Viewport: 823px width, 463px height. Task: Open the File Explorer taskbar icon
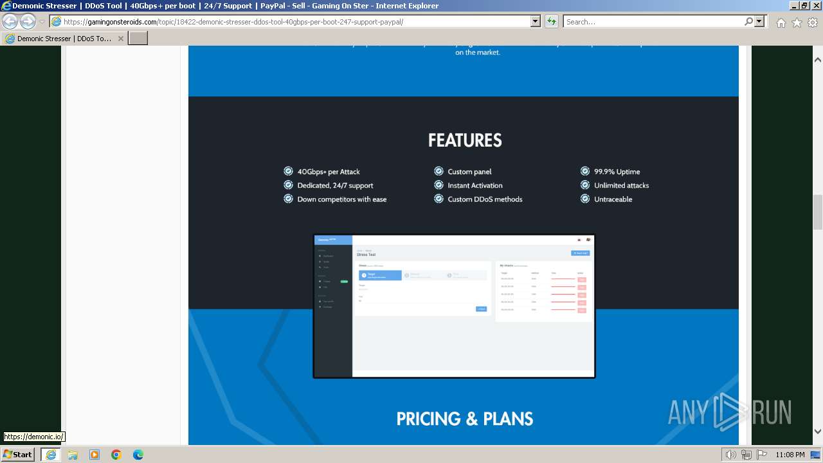coord(73,455)
